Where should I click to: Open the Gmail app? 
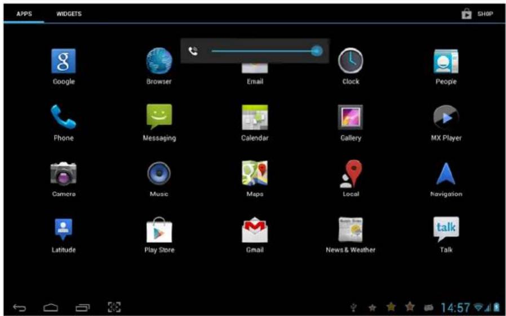coord(255,229)
